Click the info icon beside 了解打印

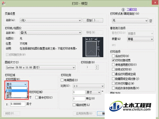click(123, 10)
